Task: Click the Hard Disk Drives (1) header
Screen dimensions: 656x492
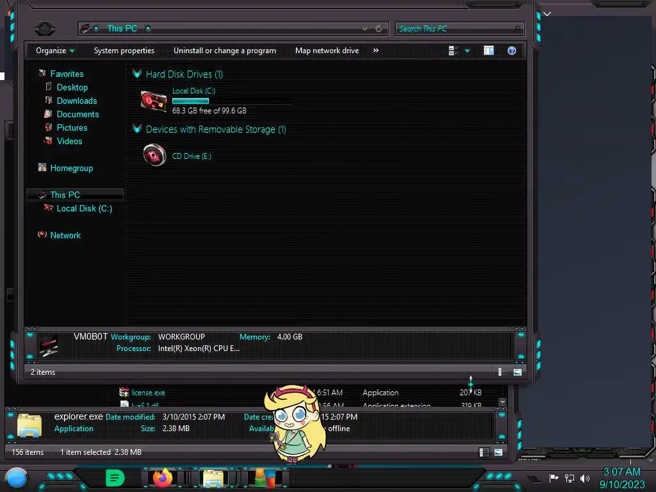Action: click(x=184, y=74)
